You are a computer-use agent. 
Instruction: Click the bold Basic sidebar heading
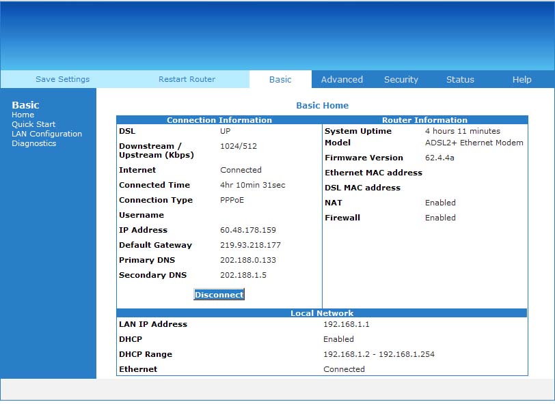tap(25, 105)
